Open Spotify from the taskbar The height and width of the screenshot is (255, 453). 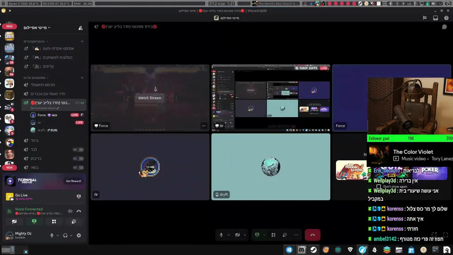(x=338, y=250)
